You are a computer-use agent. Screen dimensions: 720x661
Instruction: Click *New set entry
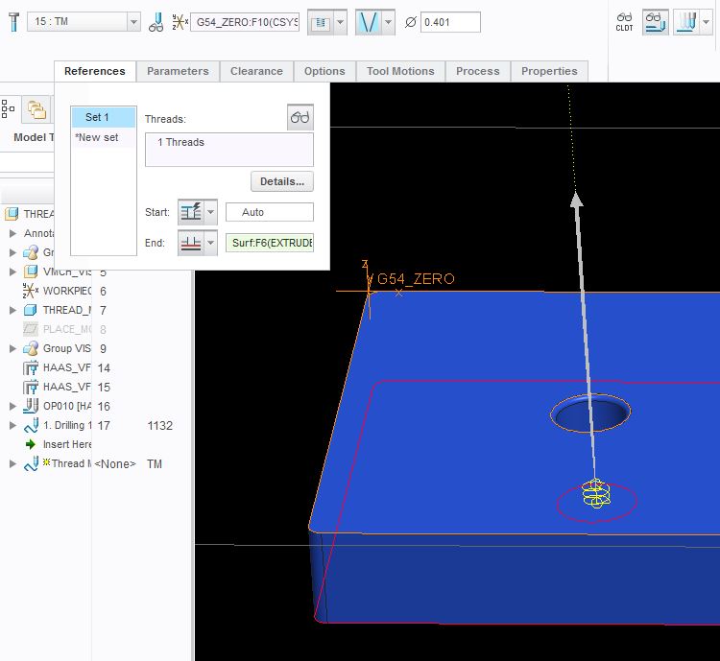tap(104, 137)
